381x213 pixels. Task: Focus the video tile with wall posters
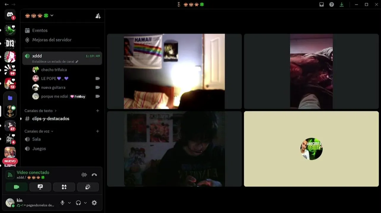point(174,149)
